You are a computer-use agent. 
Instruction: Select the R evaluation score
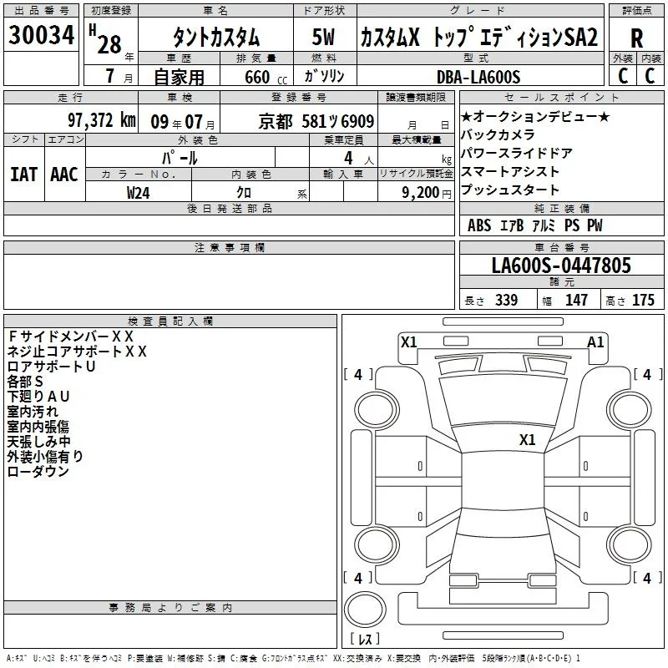pos(636,38)
